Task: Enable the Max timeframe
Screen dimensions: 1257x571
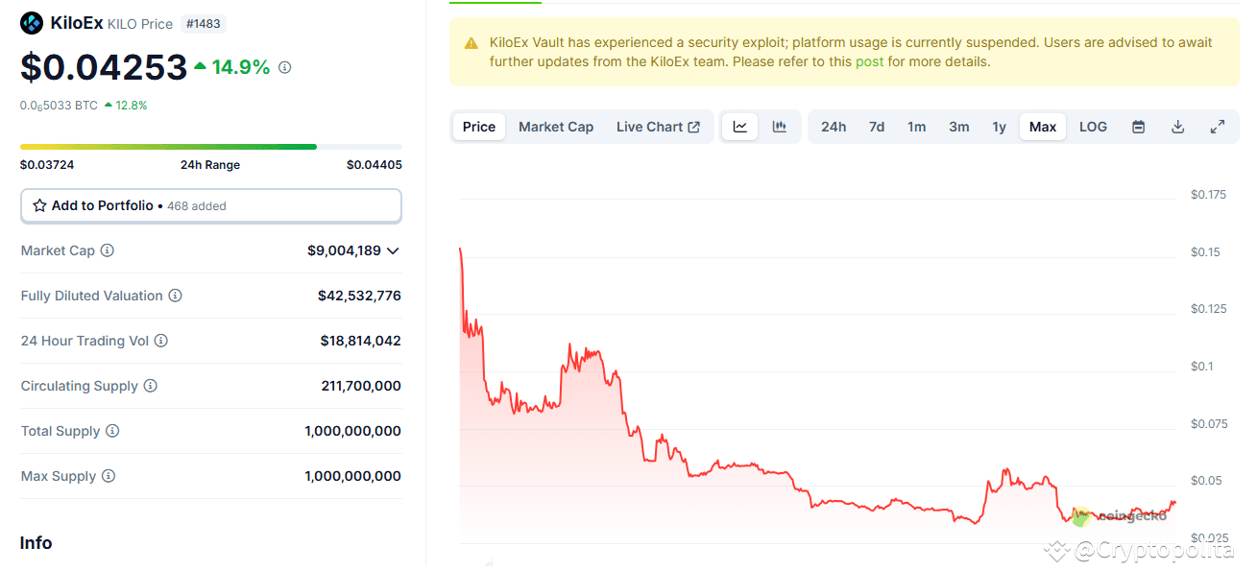Action: click(1042, 126)
